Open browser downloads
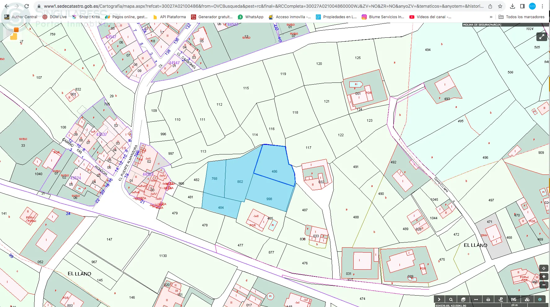This screenshot has width=550, height=307. [x=513, y=6]
